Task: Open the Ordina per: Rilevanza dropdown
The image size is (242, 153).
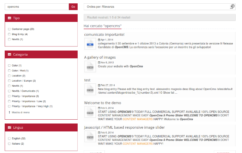Action: (160, 7)
